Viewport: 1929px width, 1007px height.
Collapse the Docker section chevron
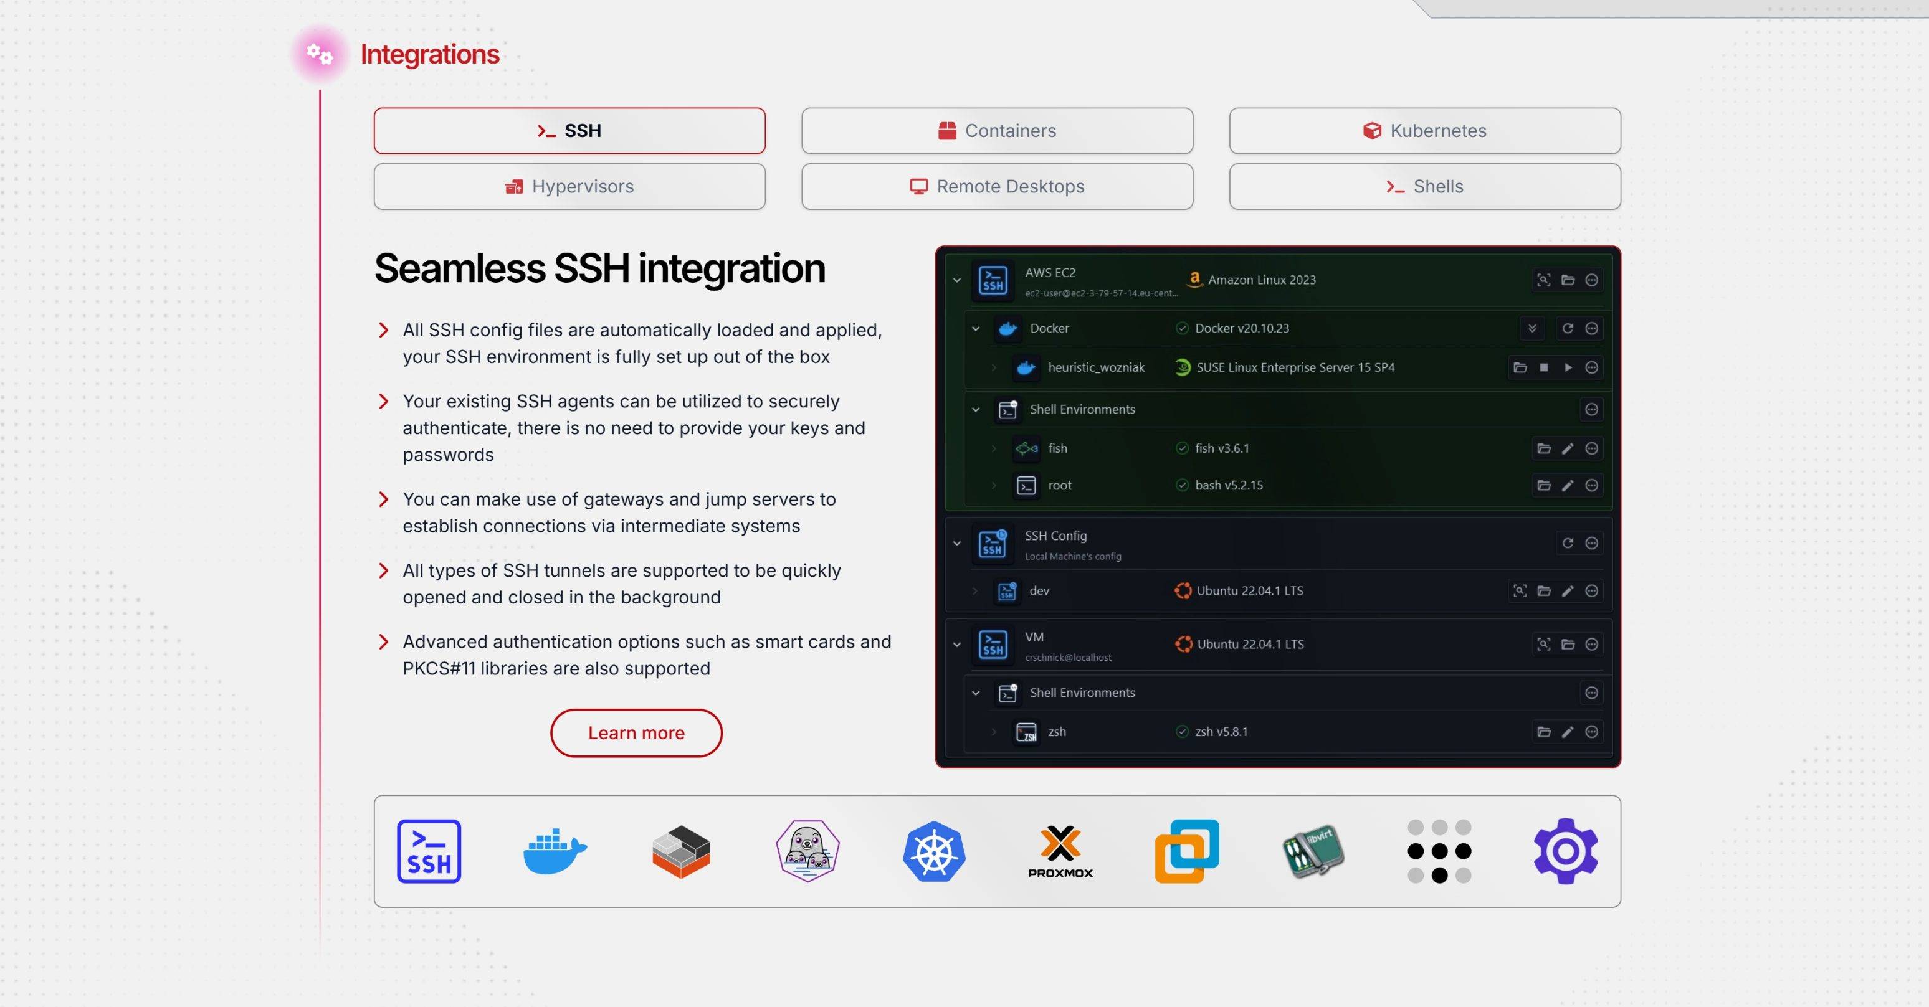(976, 329)
